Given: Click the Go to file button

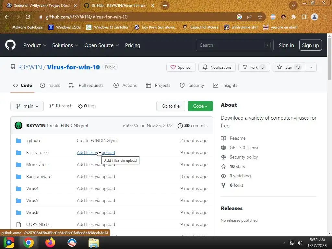Looking at the screenshot, I should pyautogui.click(x=171, y=106).
